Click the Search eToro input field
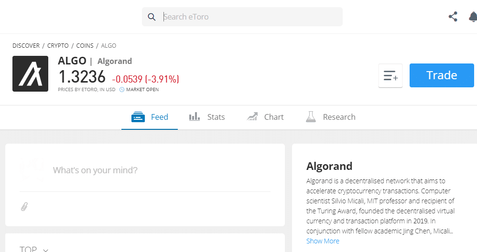 click(x=242, y=17)
